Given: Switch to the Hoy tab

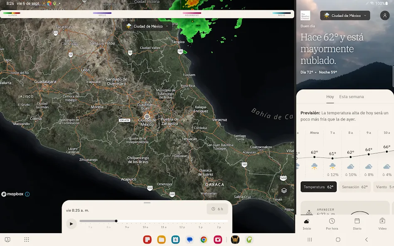Looking at the screenshot, I should pyautogui.click(x=330, y=97).
